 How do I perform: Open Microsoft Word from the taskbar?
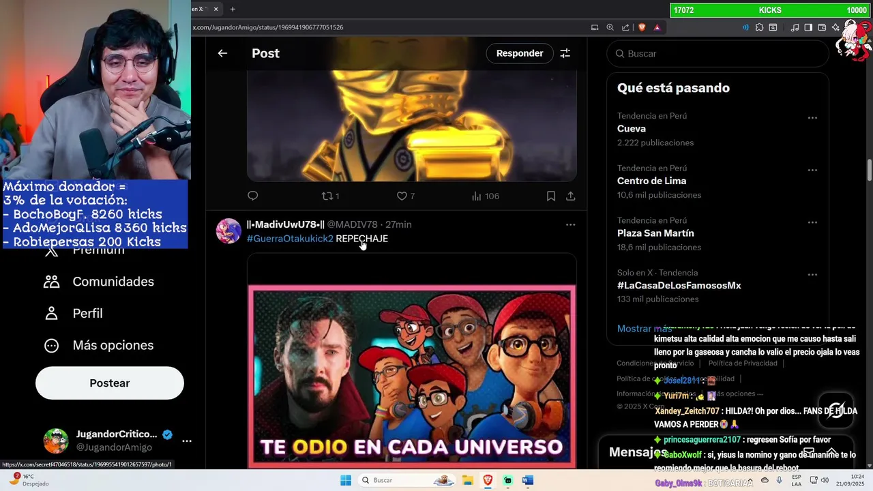527,480
